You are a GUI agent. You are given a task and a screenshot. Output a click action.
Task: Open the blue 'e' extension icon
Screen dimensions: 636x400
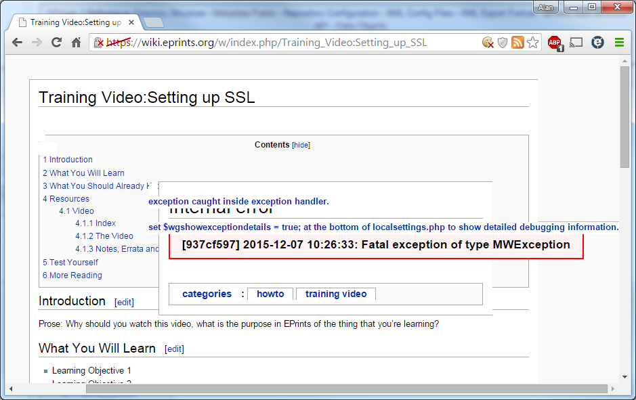pyautogui.click(x=597, y=42)
